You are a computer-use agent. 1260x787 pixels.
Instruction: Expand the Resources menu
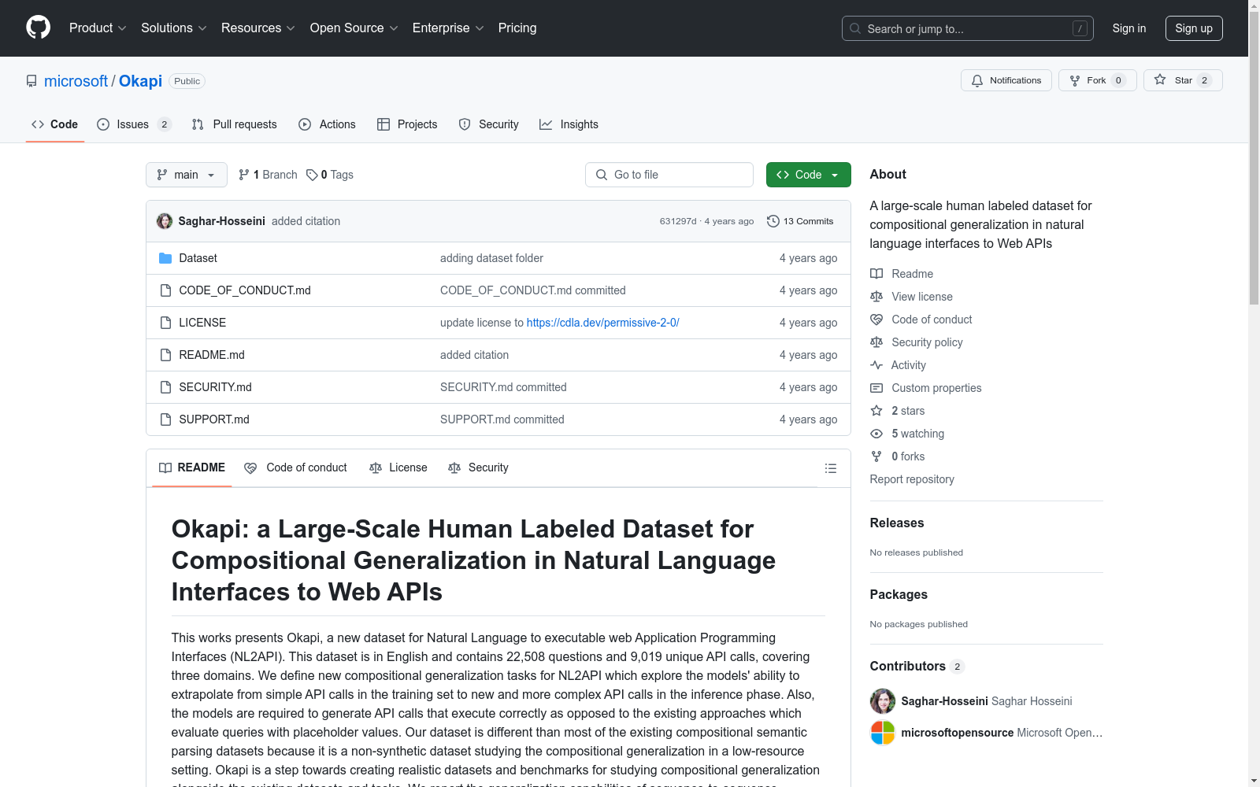click(x=258, y=28)
